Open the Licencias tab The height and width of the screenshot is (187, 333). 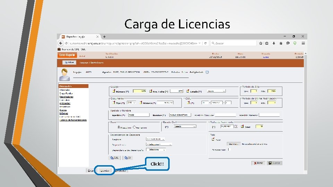click(105, 170)
